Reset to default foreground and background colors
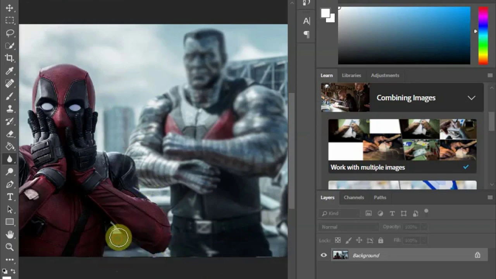Viewport: 496px width, 279px height. click(5, 271)
